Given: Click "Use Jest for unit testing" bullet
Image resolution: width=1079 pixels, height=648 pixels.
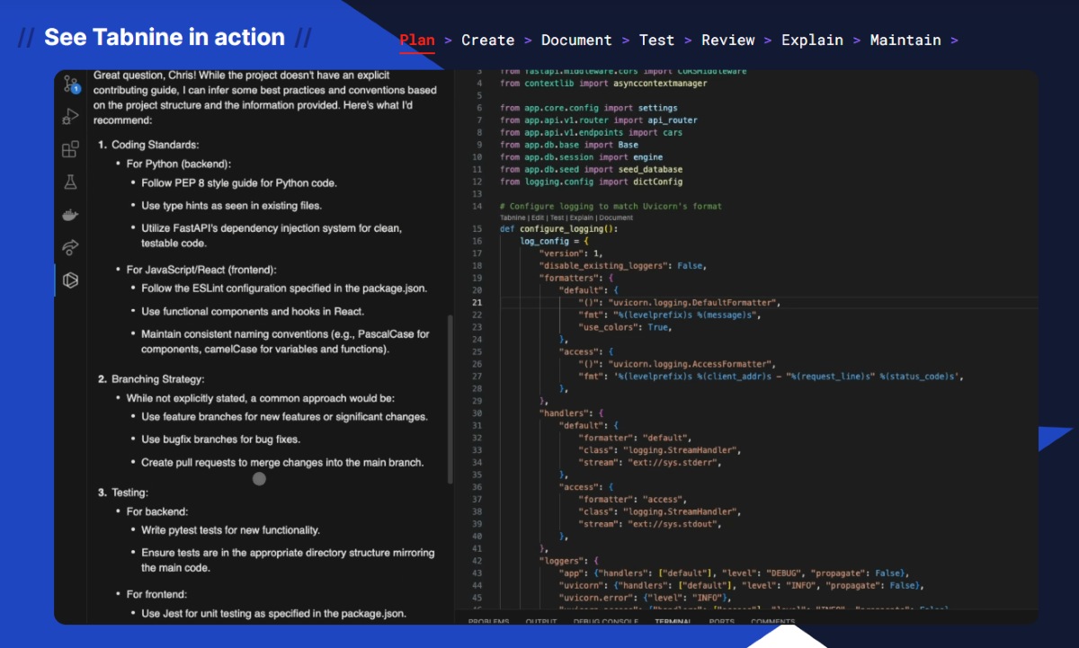Looking at the screenshot, I should 274,614.
